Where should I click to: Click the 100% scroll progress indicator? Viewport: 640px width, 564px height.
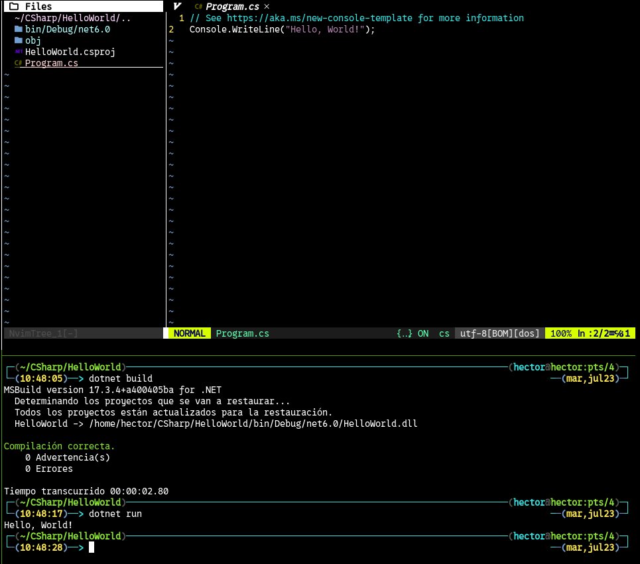pos(560,333)
